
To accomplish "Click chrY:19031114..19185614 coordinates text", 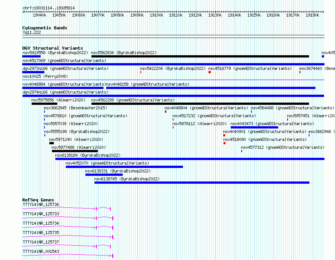I will [49, 8].
